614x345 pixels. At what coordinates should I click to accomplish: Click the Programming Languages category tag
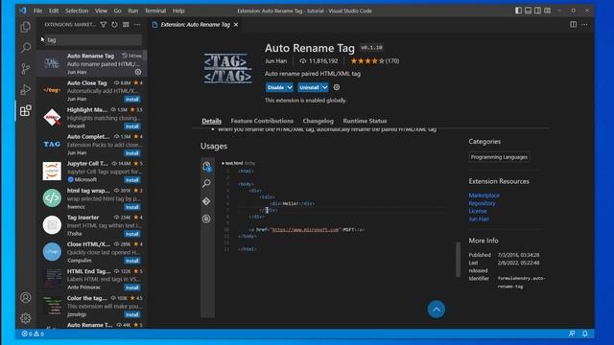(499, 157)
